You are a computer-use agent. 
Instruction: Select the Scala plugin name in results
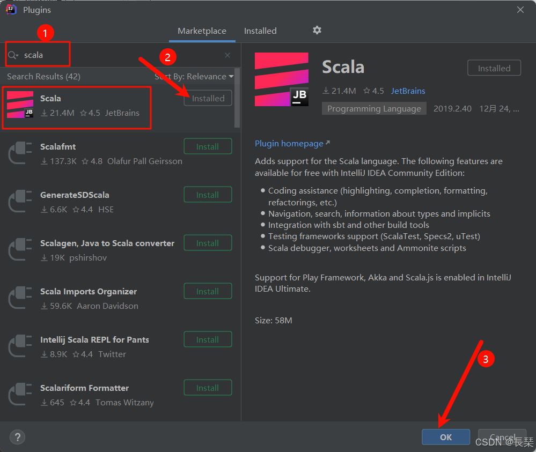click(50, 99)
